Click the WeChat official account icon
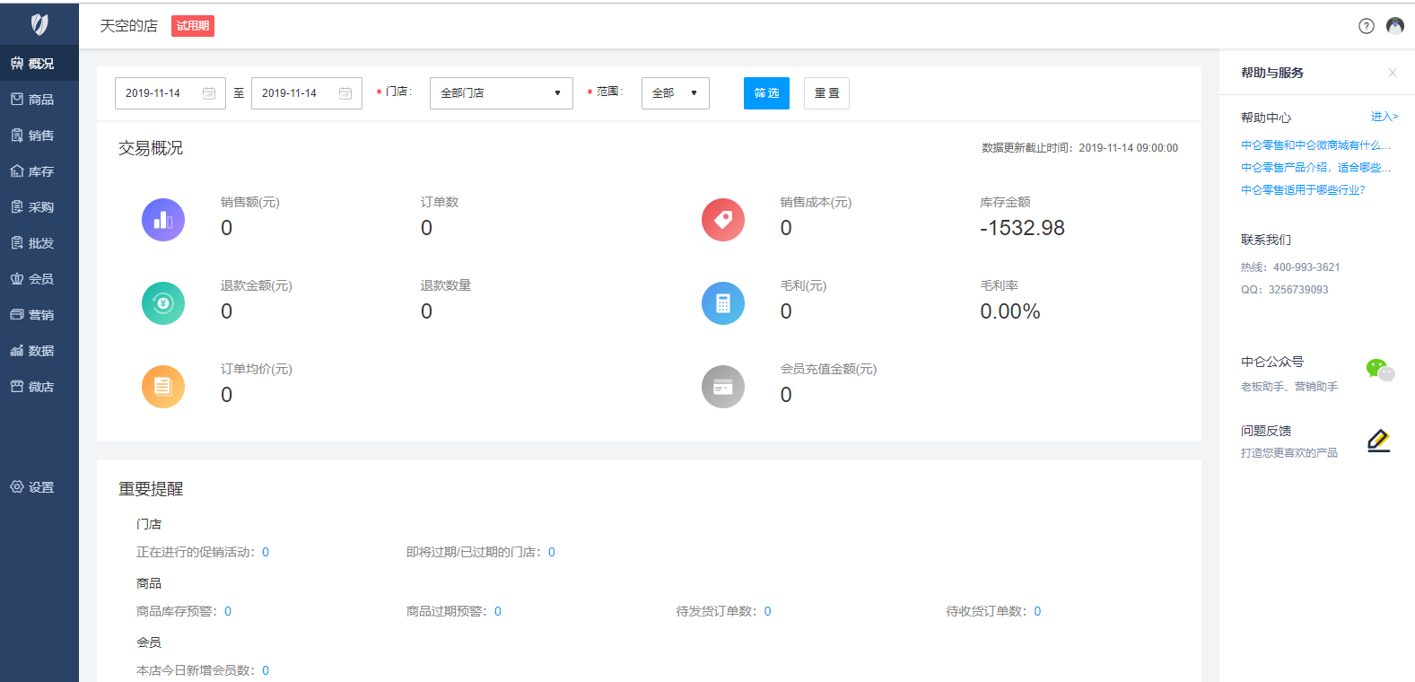 point(1379,370)
